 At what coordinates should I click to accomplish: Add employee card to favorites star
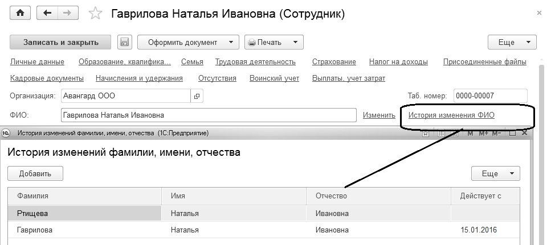95,14
